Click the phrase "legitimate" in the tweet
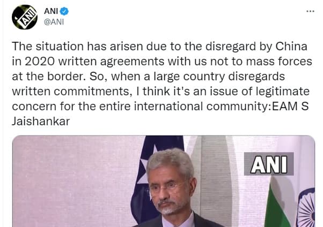The width and height of the screenshot is (323, 227). (282, 92)
